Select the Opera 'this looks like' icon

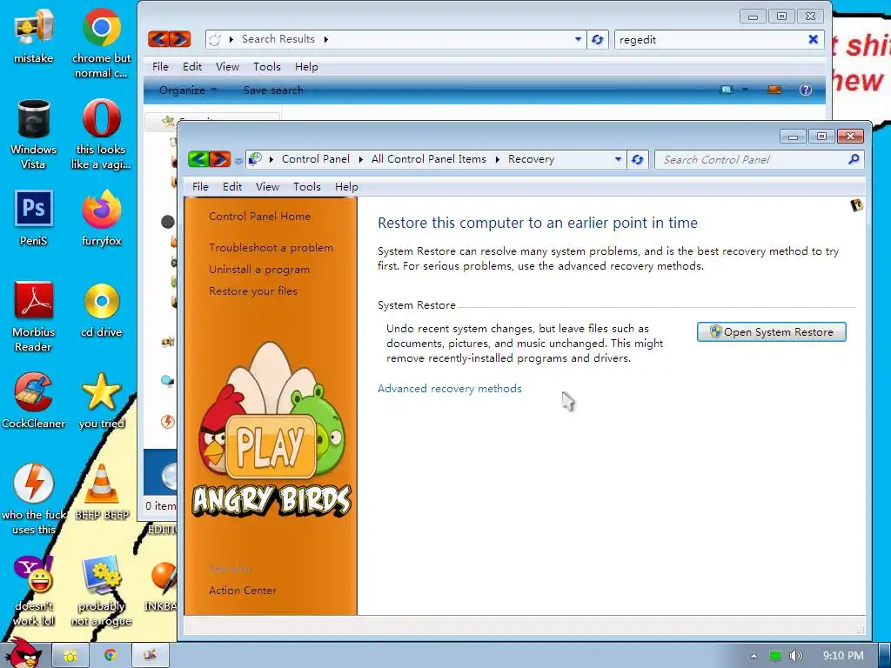click(101, 134)
